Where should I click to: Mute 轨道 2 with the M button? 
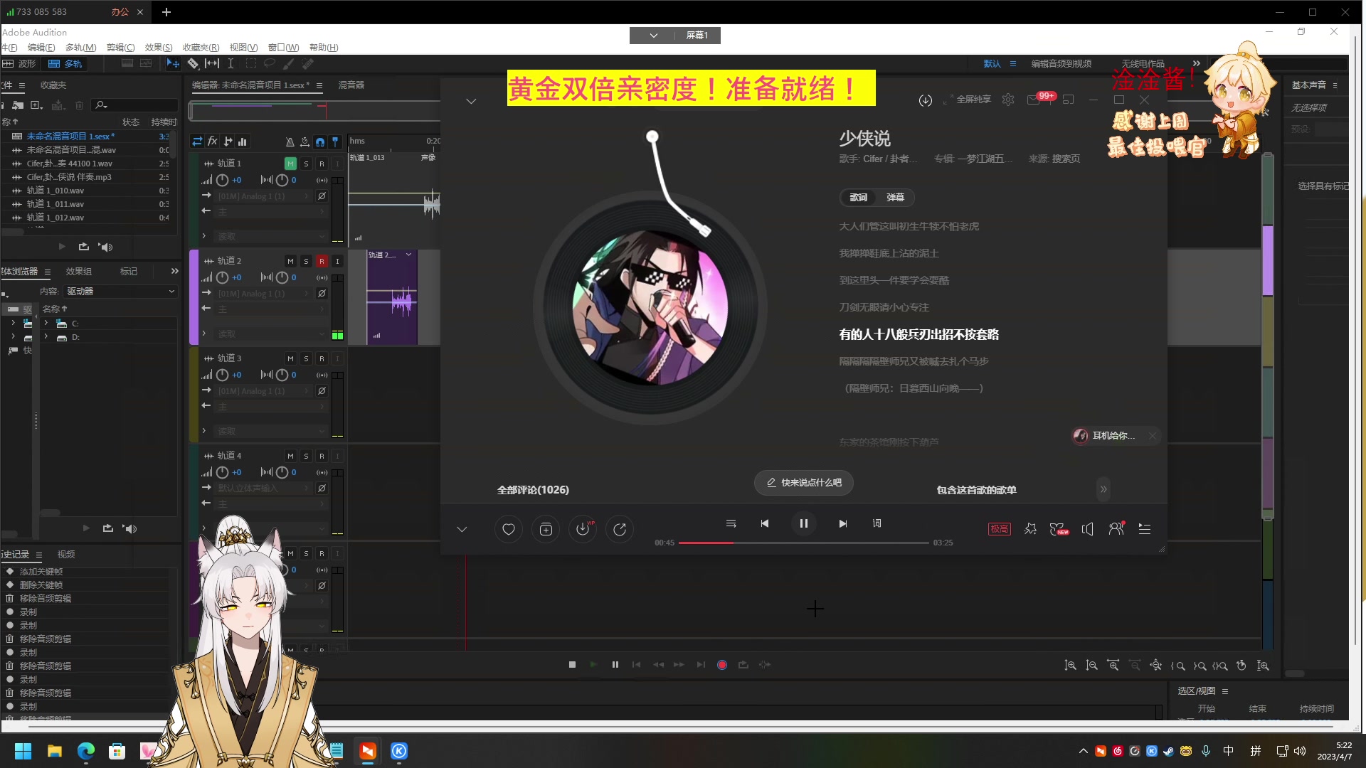290,261
